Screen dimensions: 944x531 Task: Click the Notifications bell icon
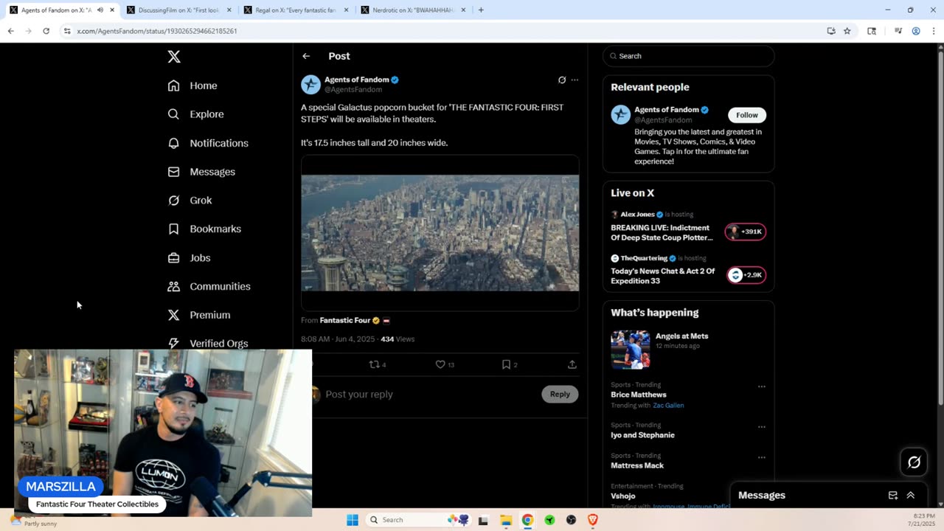pos(173,143)
